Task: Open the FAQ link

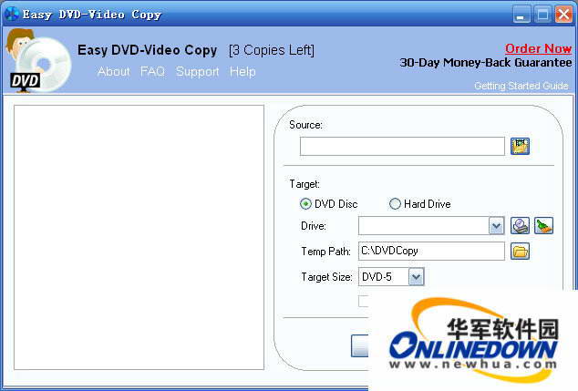Action: 152,71
